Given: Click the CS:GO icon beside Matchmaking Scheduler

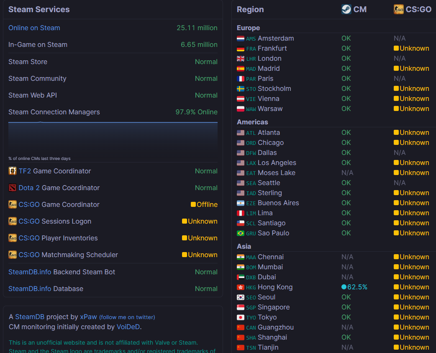Looking at the screenshot, I should pos(13,255).
